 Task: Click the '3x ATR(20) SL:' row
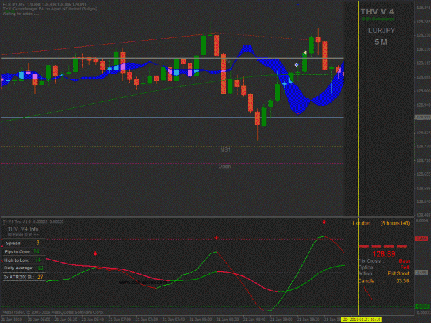pos(23,277)
